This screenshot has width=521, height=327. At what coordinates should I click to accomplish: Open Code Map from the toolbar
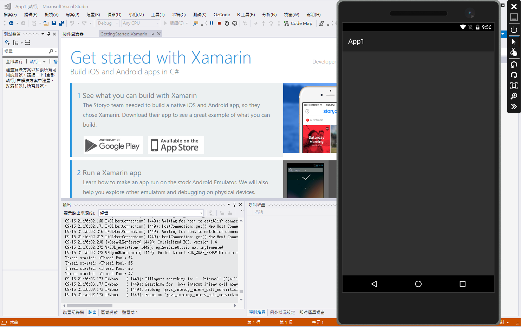point(298,23)
